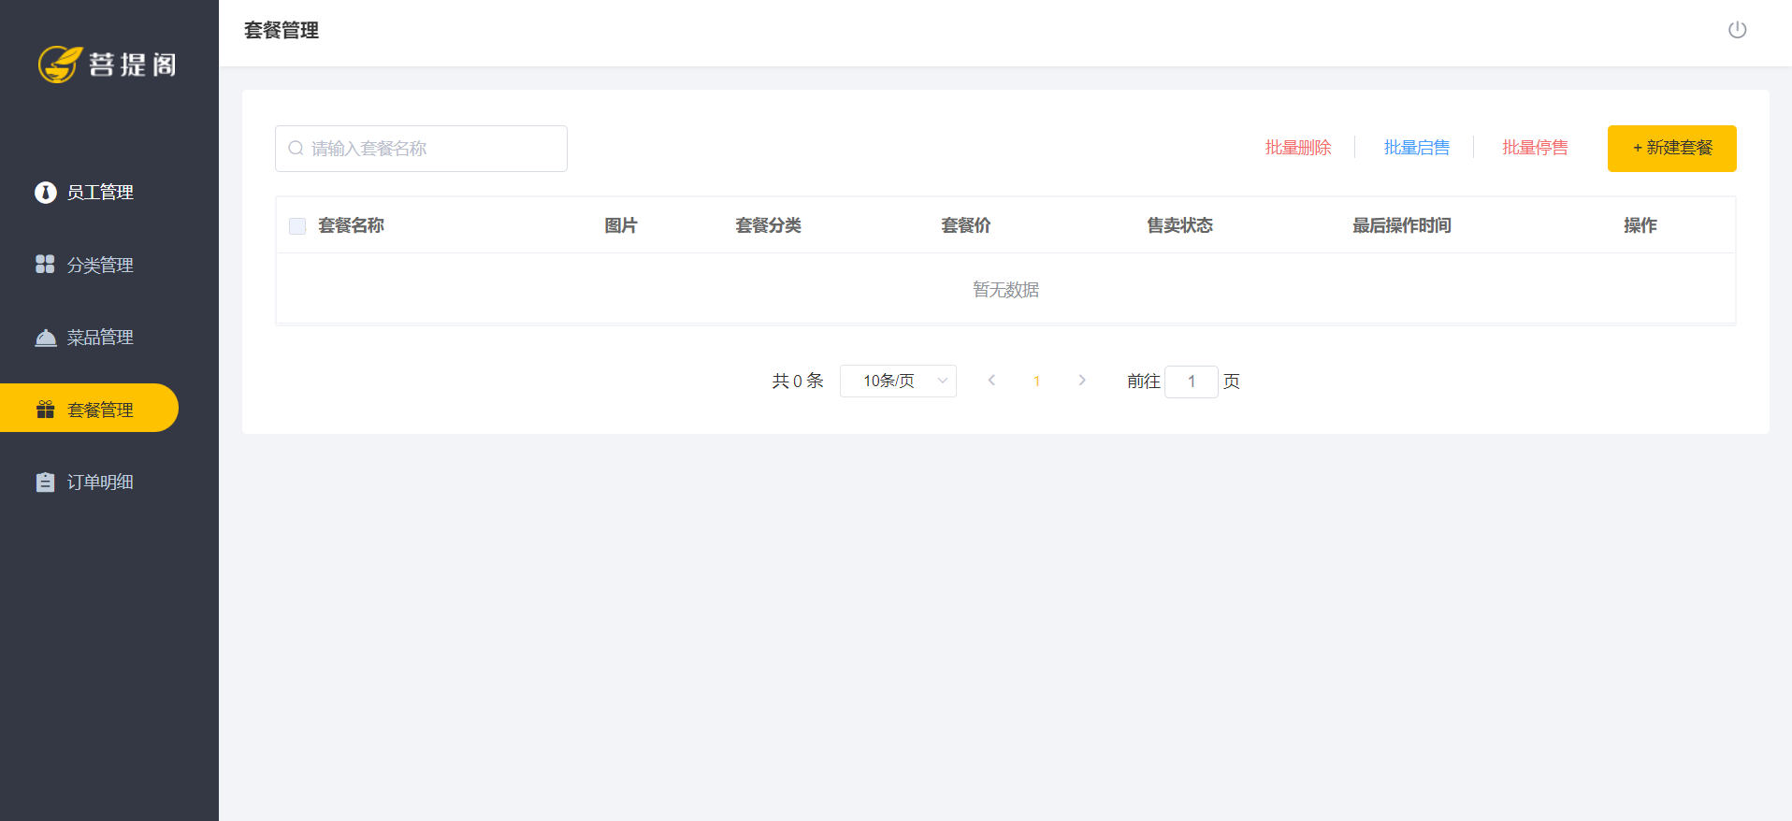Viewport: 1792px width, 821px height.
Task: Select page number 1 in pagination
Action: click(1036, 381)
